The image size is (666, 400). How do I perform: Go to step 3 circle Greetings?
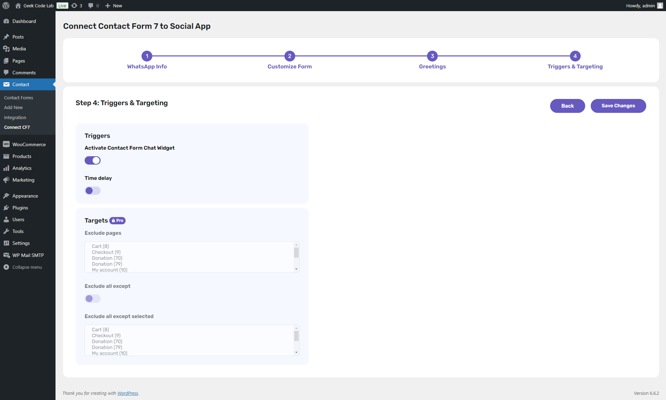(433, 56)
